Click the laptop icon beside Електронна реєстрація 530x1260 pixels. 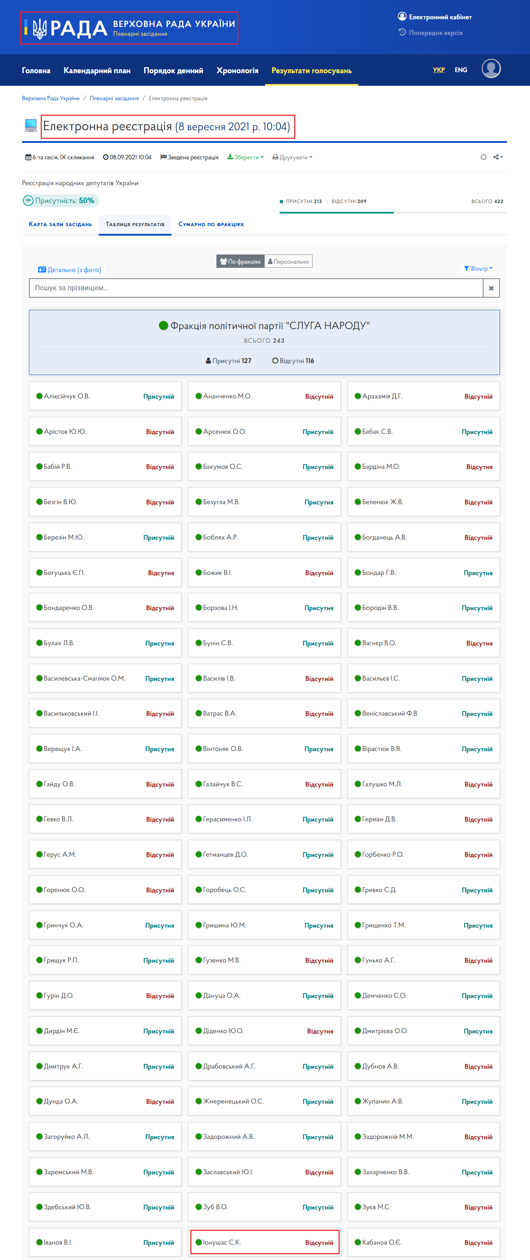(x=31, y=126)
